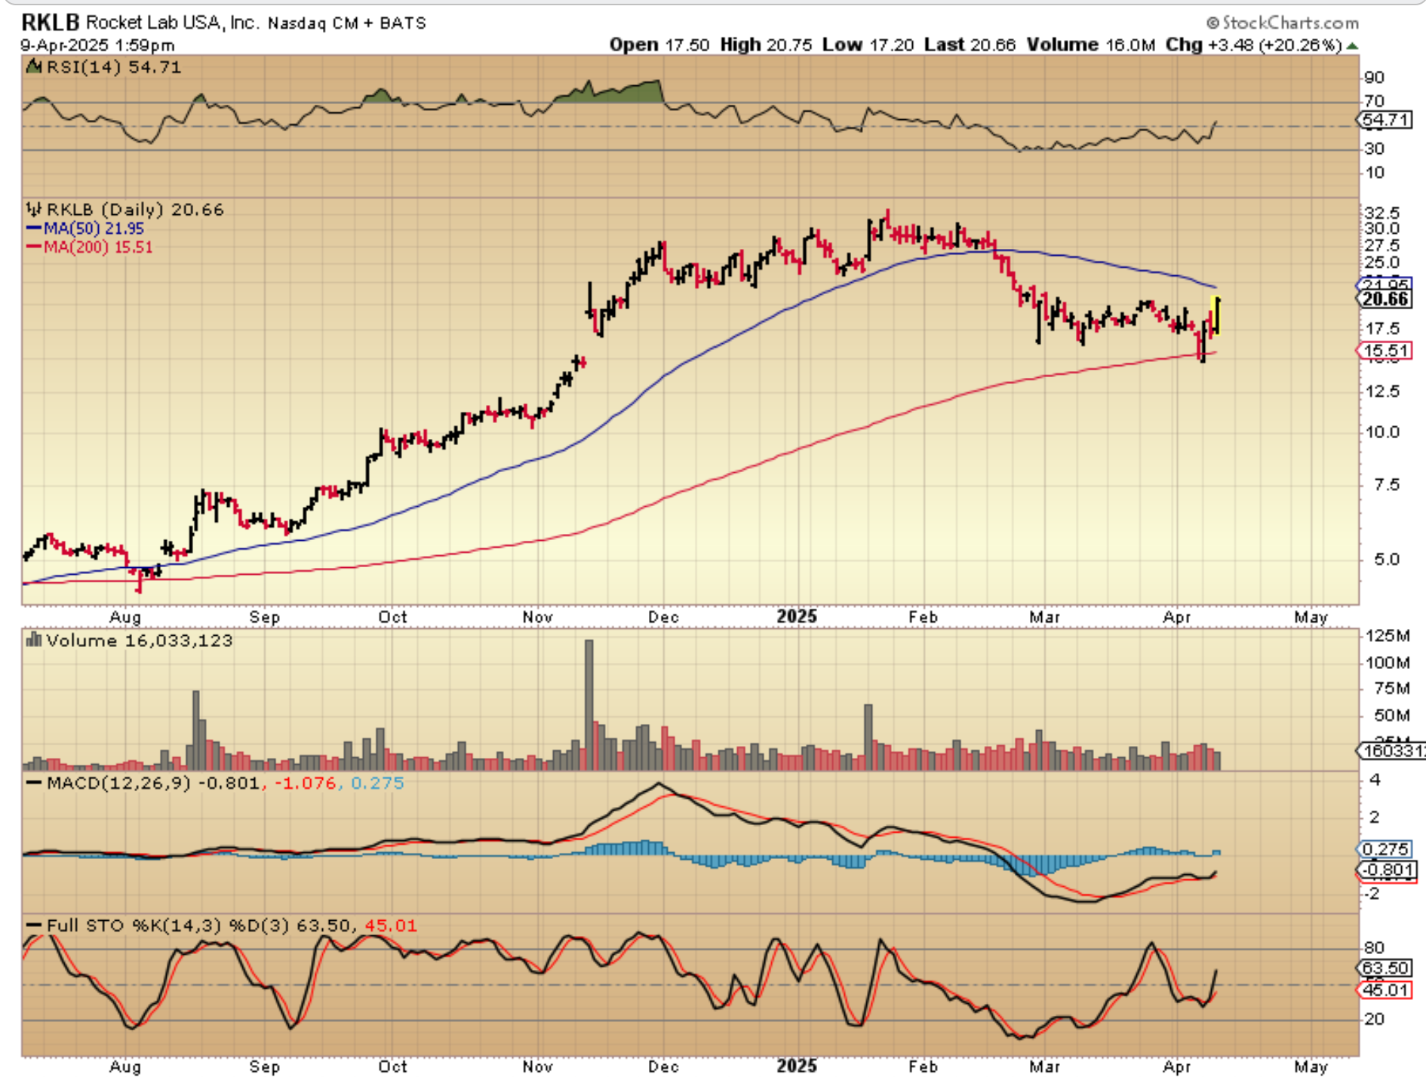Click 'Nov' on the bottom stochastic date axis
This screenshot has height=1077, width=1426.
537,1066
